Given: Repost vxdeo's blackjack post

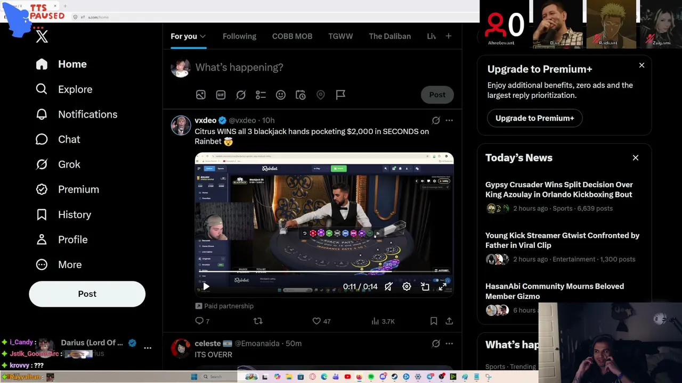Looking at the screenshot, I should (x=258, y=321).
